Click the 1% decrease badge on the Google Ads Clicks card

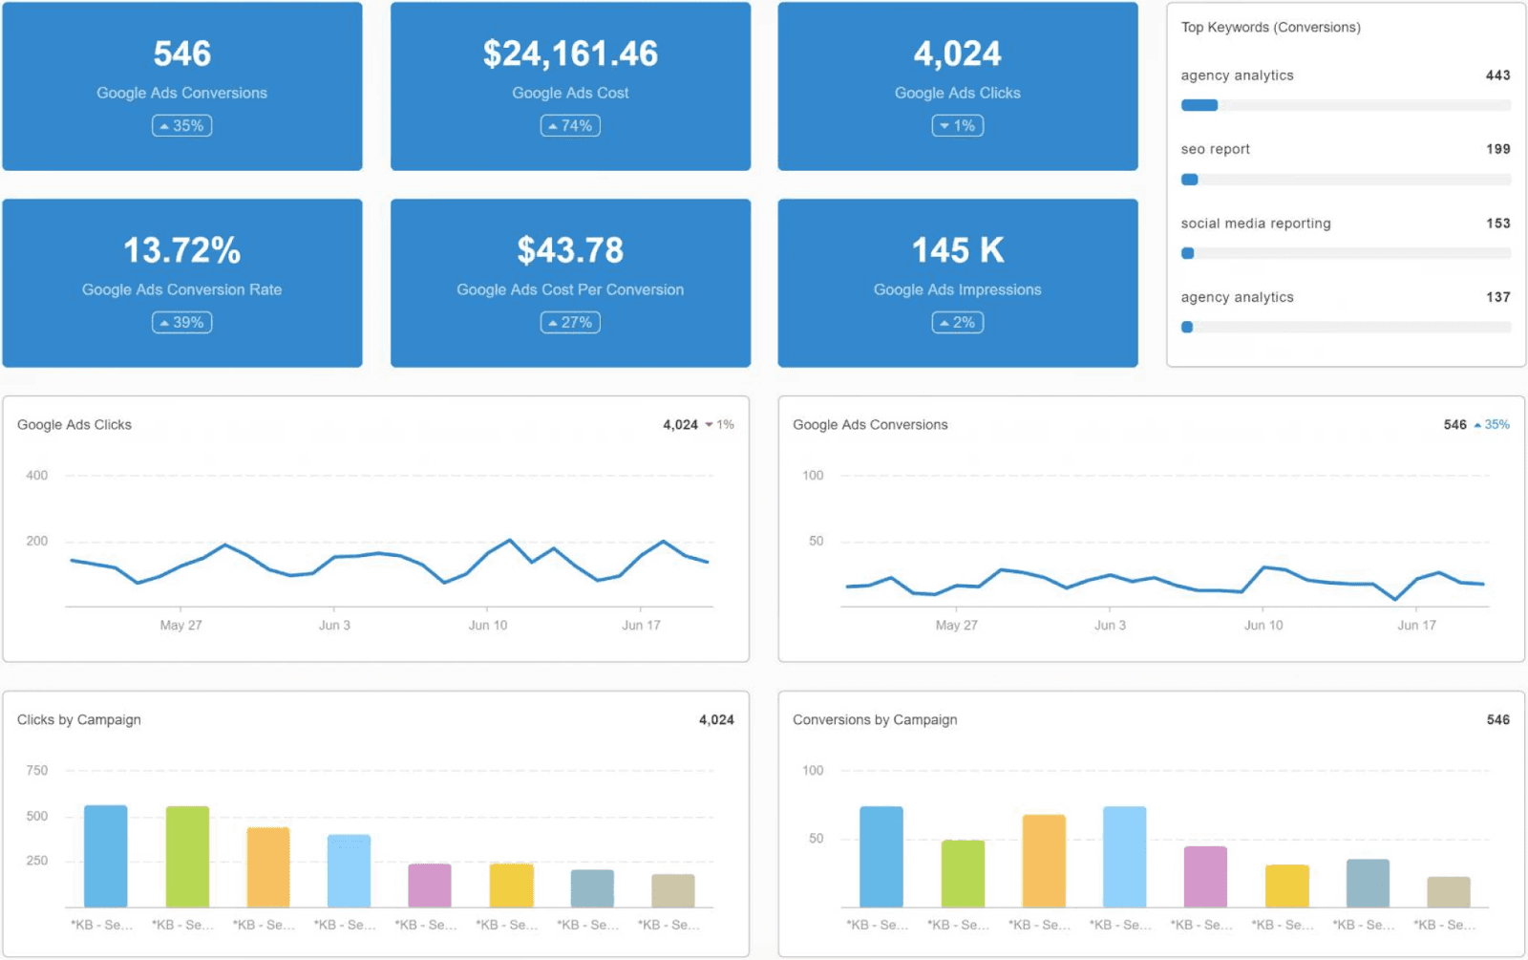[x=957, y=126]
